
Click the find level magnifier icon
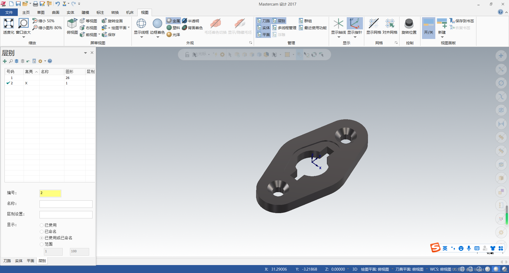[x=11, y=61]
